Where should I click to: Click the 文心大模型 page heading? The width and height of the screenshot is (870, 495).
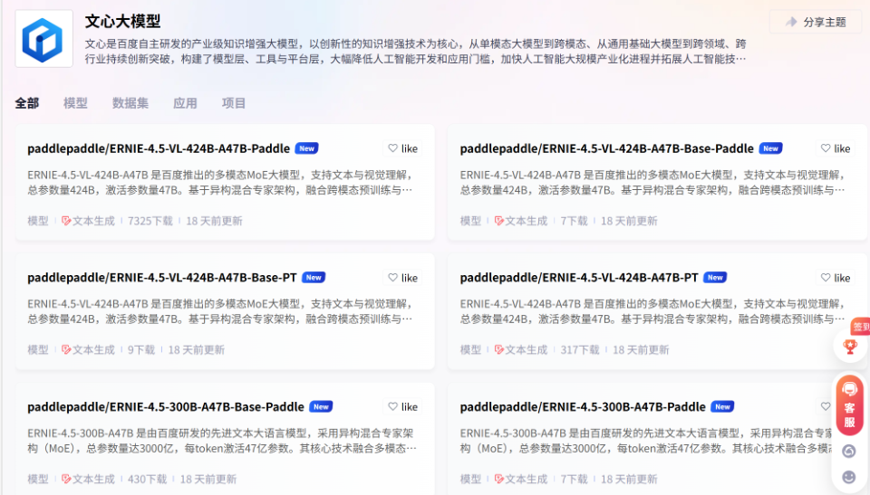(122, 22)
